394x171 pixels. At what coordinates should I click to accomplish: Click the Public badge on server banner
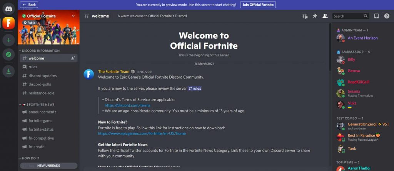pyautogui.click(x=30, y=23)
